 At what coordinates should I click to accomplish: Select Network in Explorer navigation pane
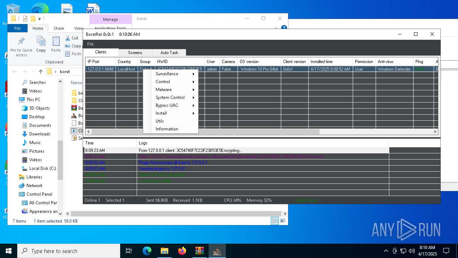click(34, 186)
